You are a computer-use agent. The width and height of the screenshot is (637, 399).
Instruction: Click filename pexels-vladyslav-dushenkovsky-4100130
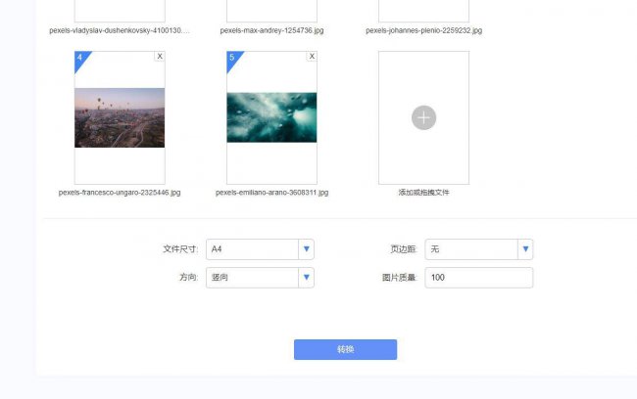click(120, 30)
